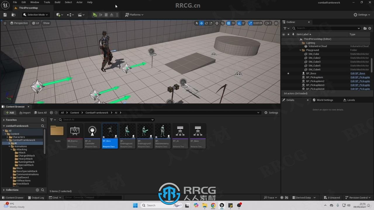Image resolution: width=374 pixels, height=210 pixels.
Task: Open the viewport hamburger options menu
Action: pyautogui.click(x=5, y=23)
